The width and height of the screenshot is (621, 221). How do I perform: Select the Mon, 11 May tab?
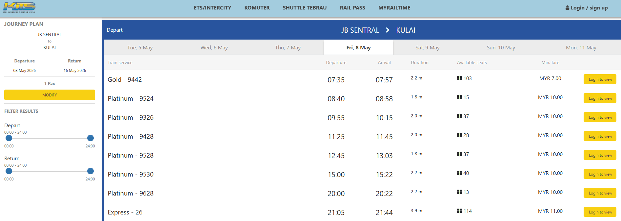(x=581, y=47)
